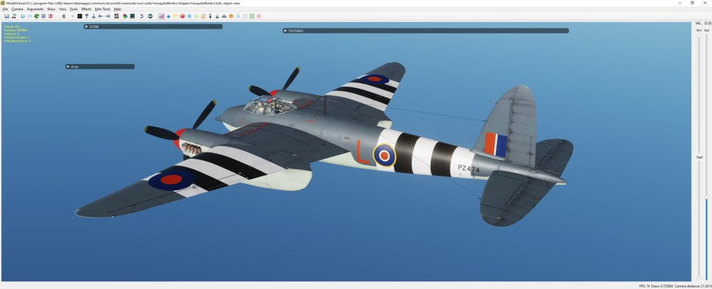Click the bar chart statistics icon

161,16
